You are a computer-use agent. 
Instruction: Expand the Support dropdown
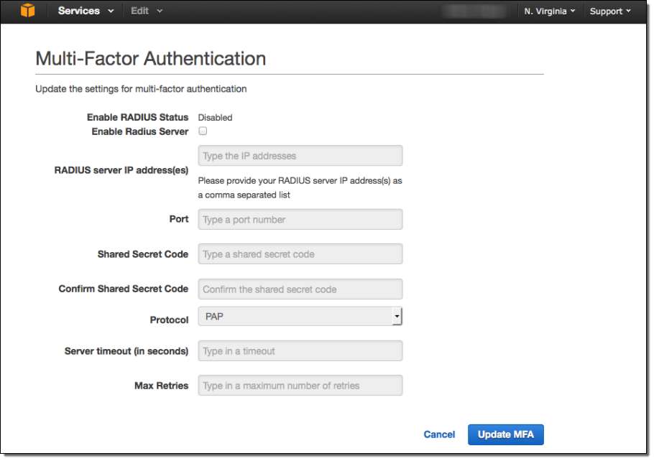609,11
